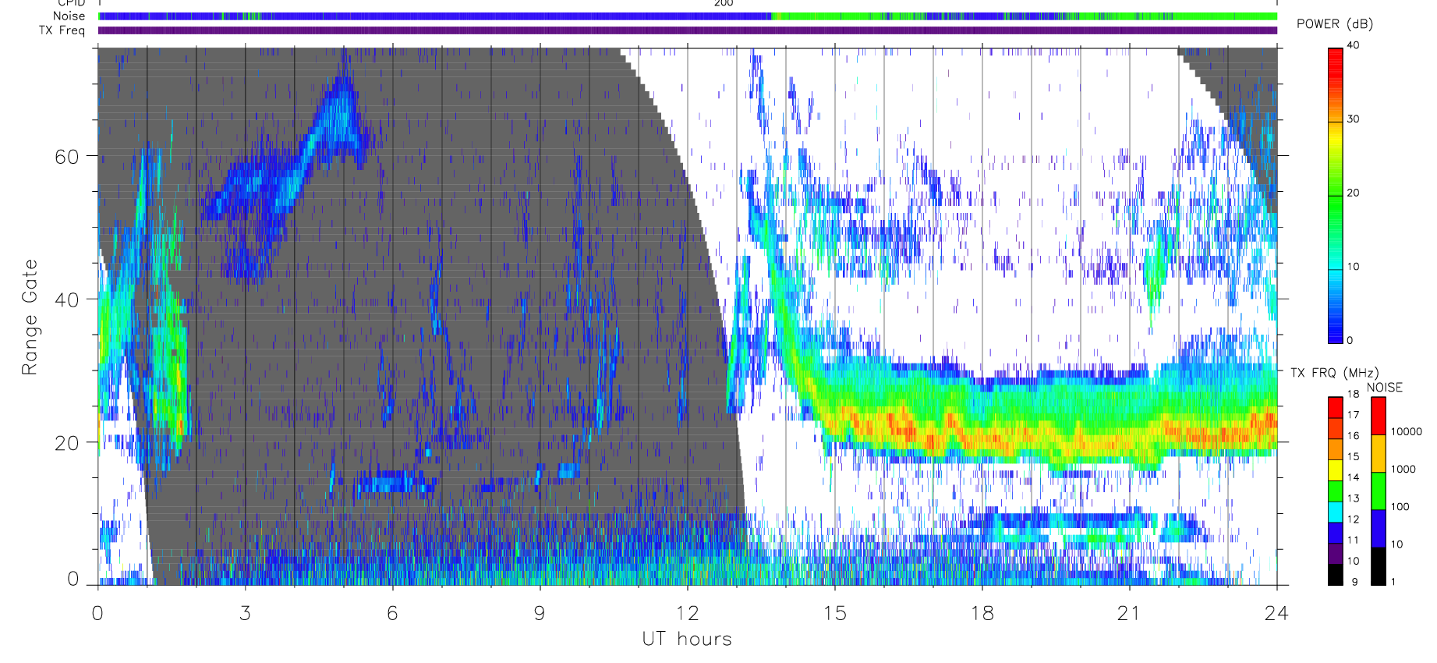
Task: Click the "TX Freq" row label at top left
Action: pos(62,30)
